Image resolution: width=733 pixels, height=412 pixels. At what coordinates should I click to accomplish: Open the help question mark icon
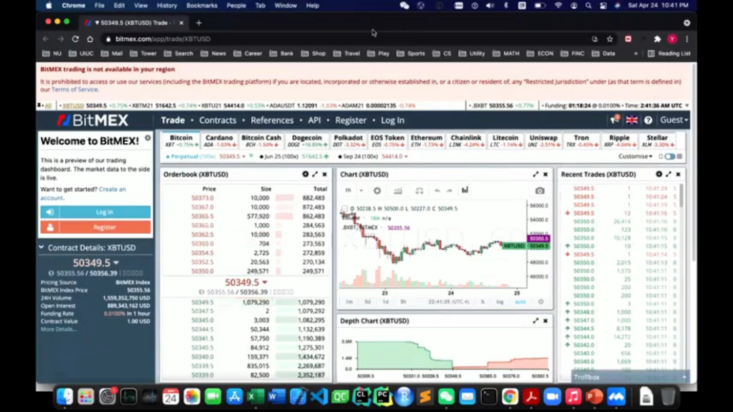(648, 120)
